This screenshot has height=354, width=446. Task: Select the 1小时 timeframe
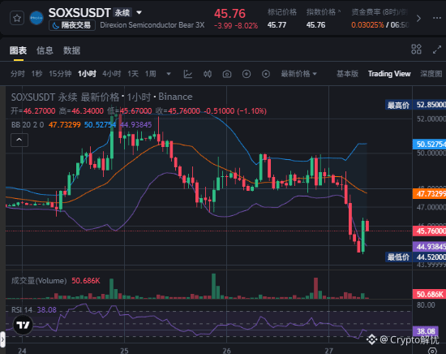click(87, 74)
